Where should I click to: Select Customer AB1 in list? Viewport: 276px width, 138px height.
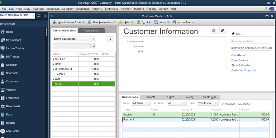(83, 69)
